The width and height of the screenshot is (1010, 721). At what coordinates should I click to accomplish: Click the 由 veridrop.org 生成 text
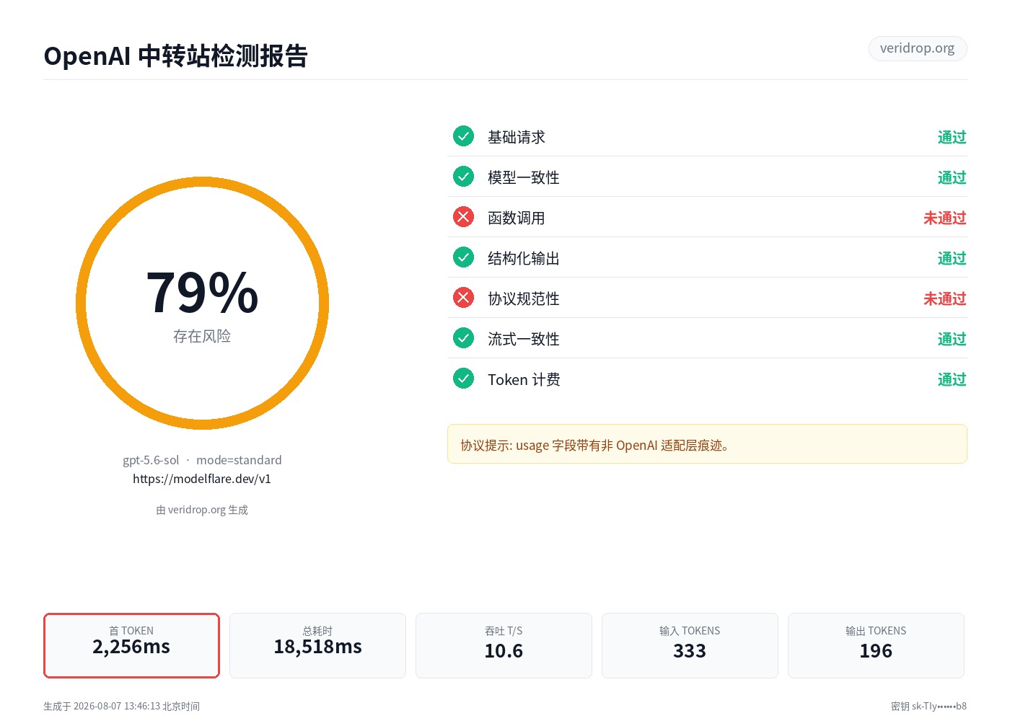pos(202,510)
